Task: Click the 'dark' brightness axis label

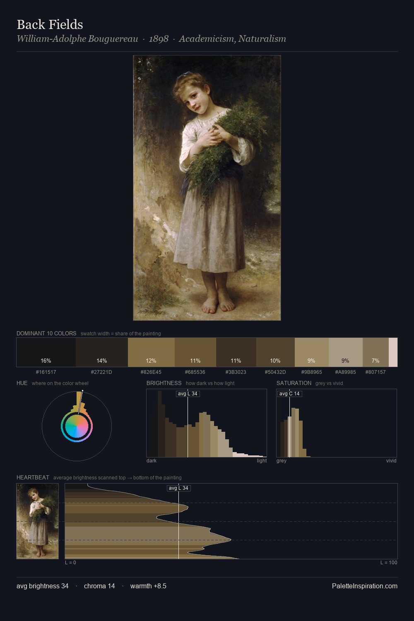Action: (x=152, y=460)
